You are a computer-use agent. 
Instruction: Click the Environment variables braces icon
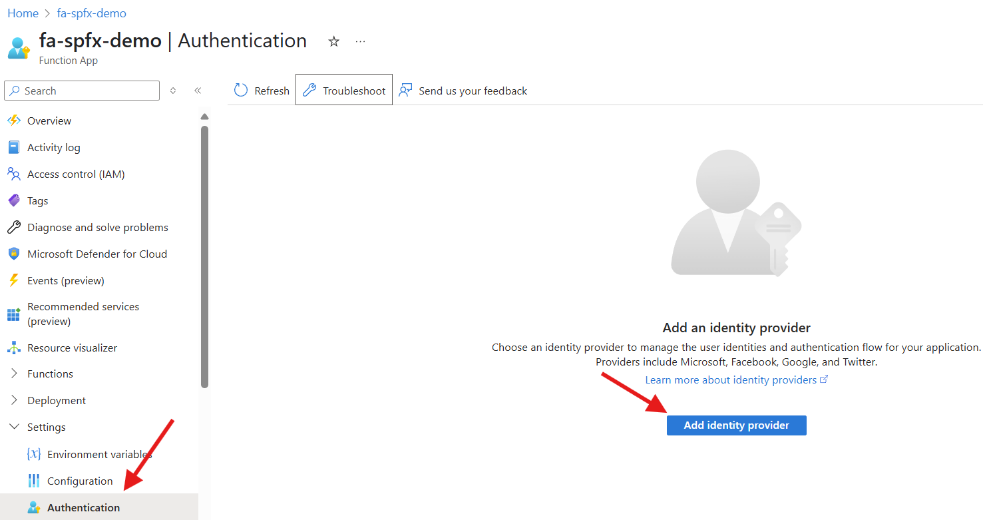pyautogui.click(x=33, y=454)
